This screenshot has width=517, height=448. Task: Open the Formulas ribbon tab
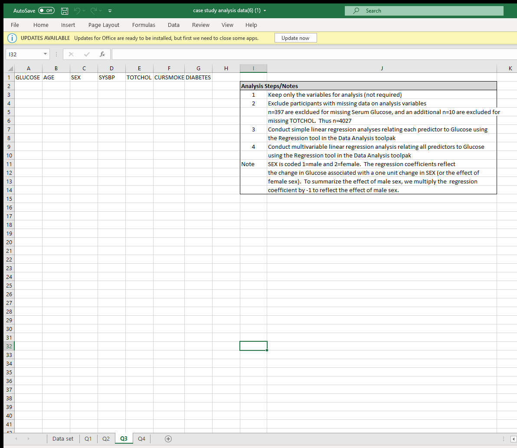tap(144, 25)
